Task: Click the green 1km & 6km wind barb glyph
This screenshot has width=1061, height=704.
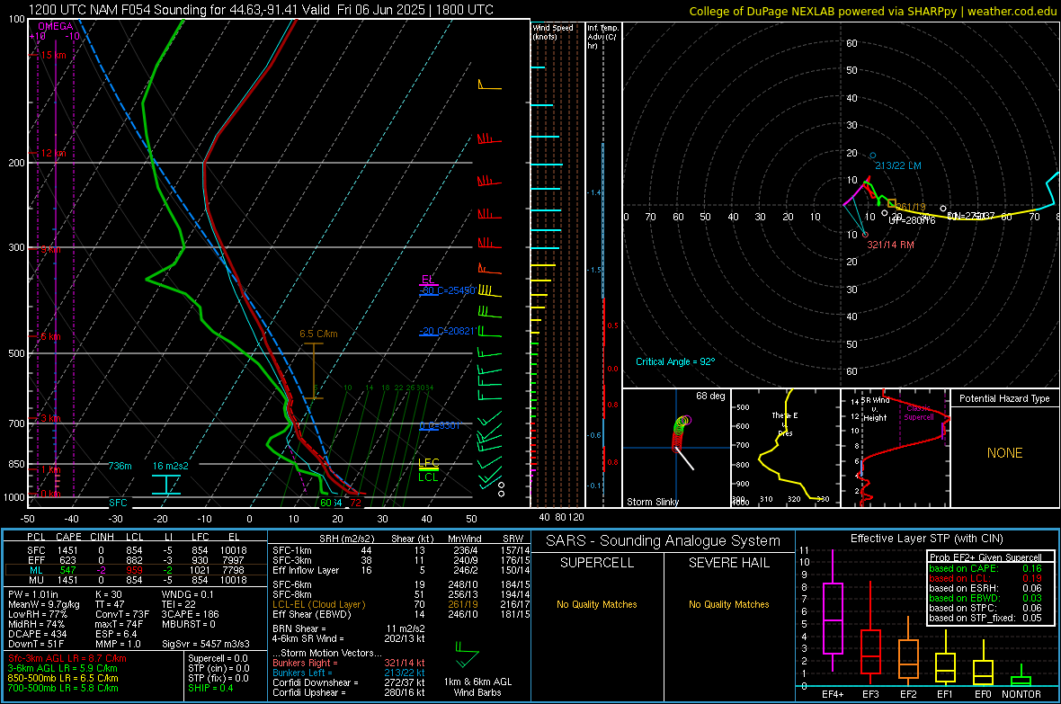Action: coord(467,656)
